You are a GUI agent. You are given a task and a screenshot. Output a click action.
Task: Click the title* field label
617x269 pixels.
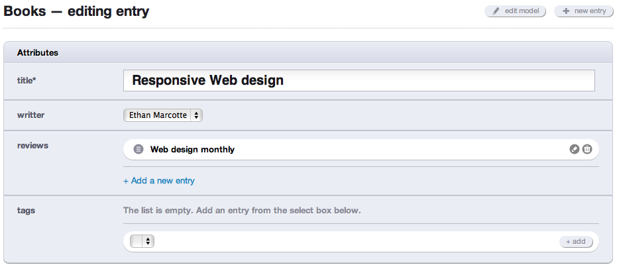coord(27,80)
